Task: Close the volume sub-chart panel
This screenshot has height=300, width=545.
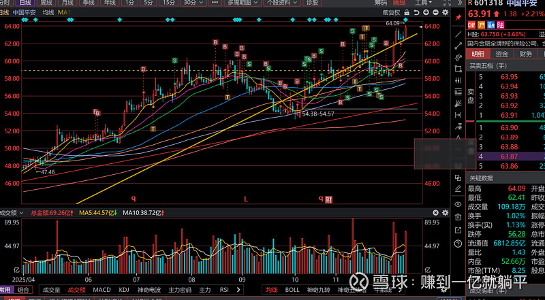Action: (435, 212)
